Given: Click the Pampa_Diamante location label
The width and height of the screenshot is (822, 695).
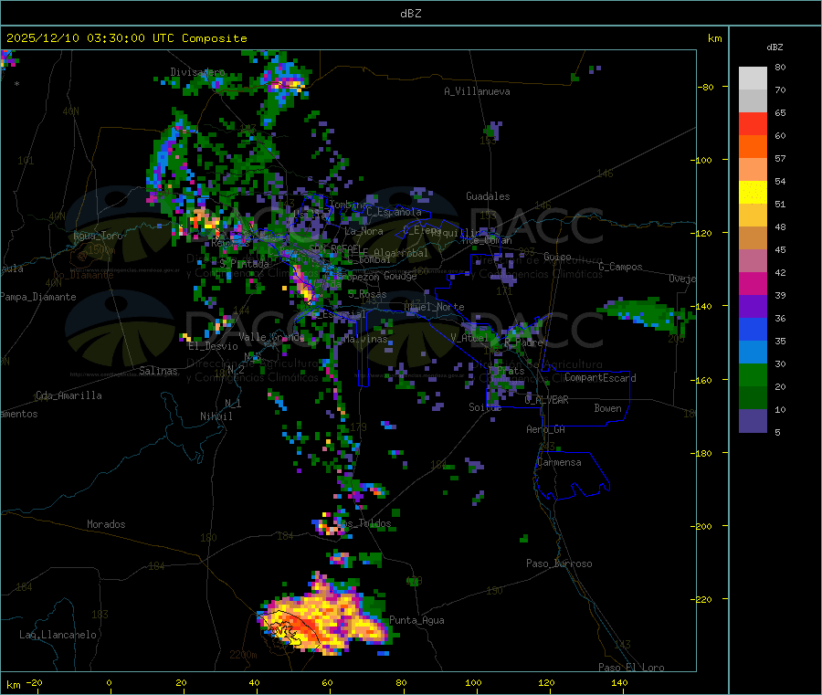Looking at the screenshot, I should (x=38, y=297).
